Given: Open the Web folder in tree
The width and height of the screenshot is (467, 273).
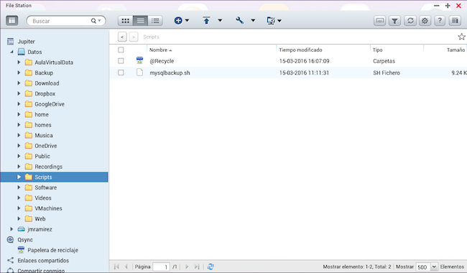Looking at the screenshot, I should point(40,219).
